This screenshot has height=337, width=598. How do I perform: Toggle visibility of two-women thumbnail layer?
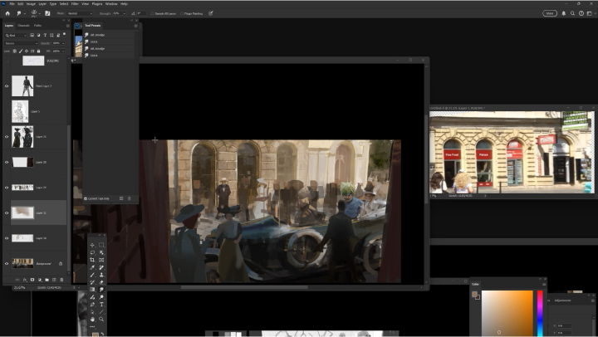tap(7, 136)
